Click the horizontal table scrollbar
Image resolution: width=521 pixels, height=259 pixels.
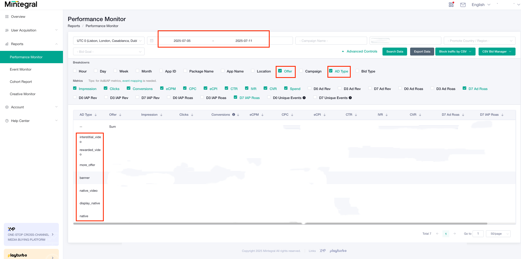(x=280, y=223)
